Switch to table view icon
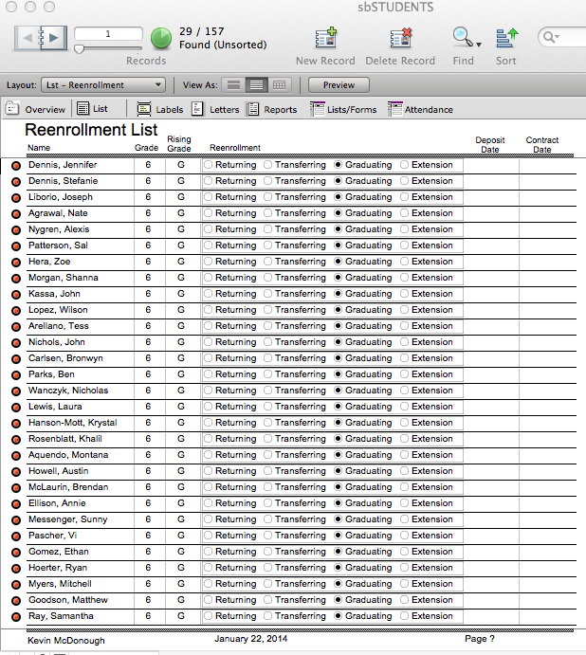Screen dimensions: 586x655 [x=279, y=85]
